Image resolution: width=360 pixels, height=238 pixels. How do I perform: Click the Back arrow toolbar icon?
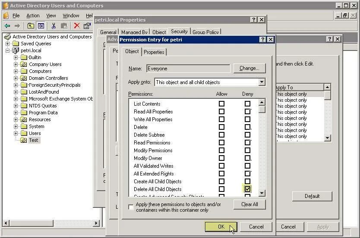pos(7,26)
